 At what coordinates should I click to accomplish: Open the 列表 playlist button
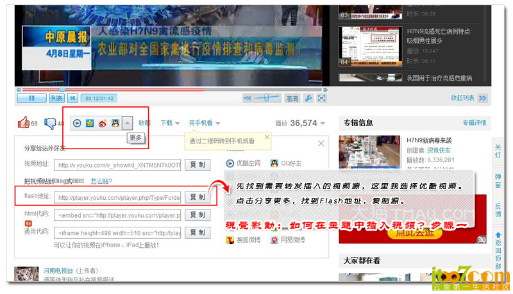(x=56, y=99)
